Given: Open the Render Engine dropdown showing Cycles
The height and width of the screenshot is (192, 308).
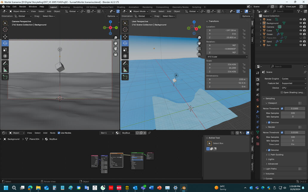Looking at the screenshot, I should 293,79.
